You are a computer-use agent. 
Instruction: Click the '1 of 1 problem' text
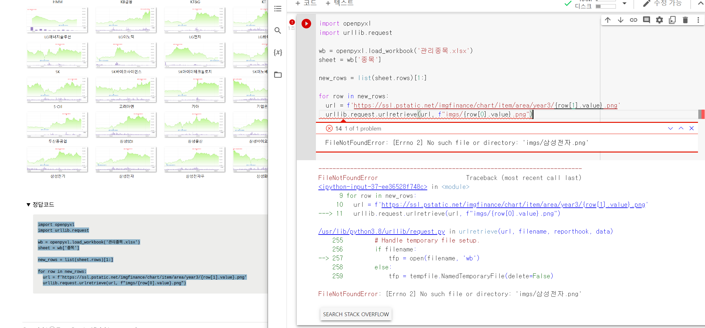363,129
